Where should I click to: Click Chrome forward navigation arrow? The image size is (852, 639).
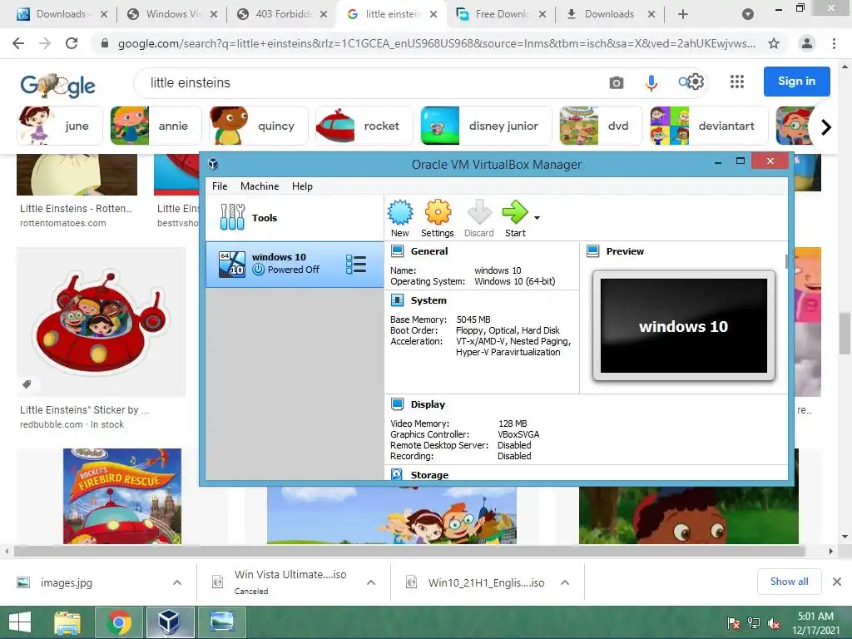pyautogui.click(x=45, y=43)
